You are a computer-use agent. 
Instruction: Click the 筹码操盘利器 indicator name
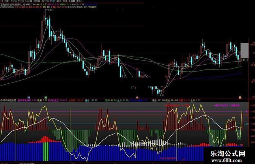point(10,100)
